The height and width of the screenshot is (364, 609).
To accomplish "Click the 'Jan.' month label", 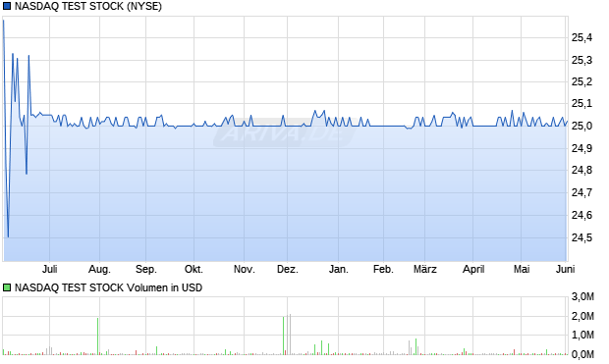I will (x=338, y=269).
